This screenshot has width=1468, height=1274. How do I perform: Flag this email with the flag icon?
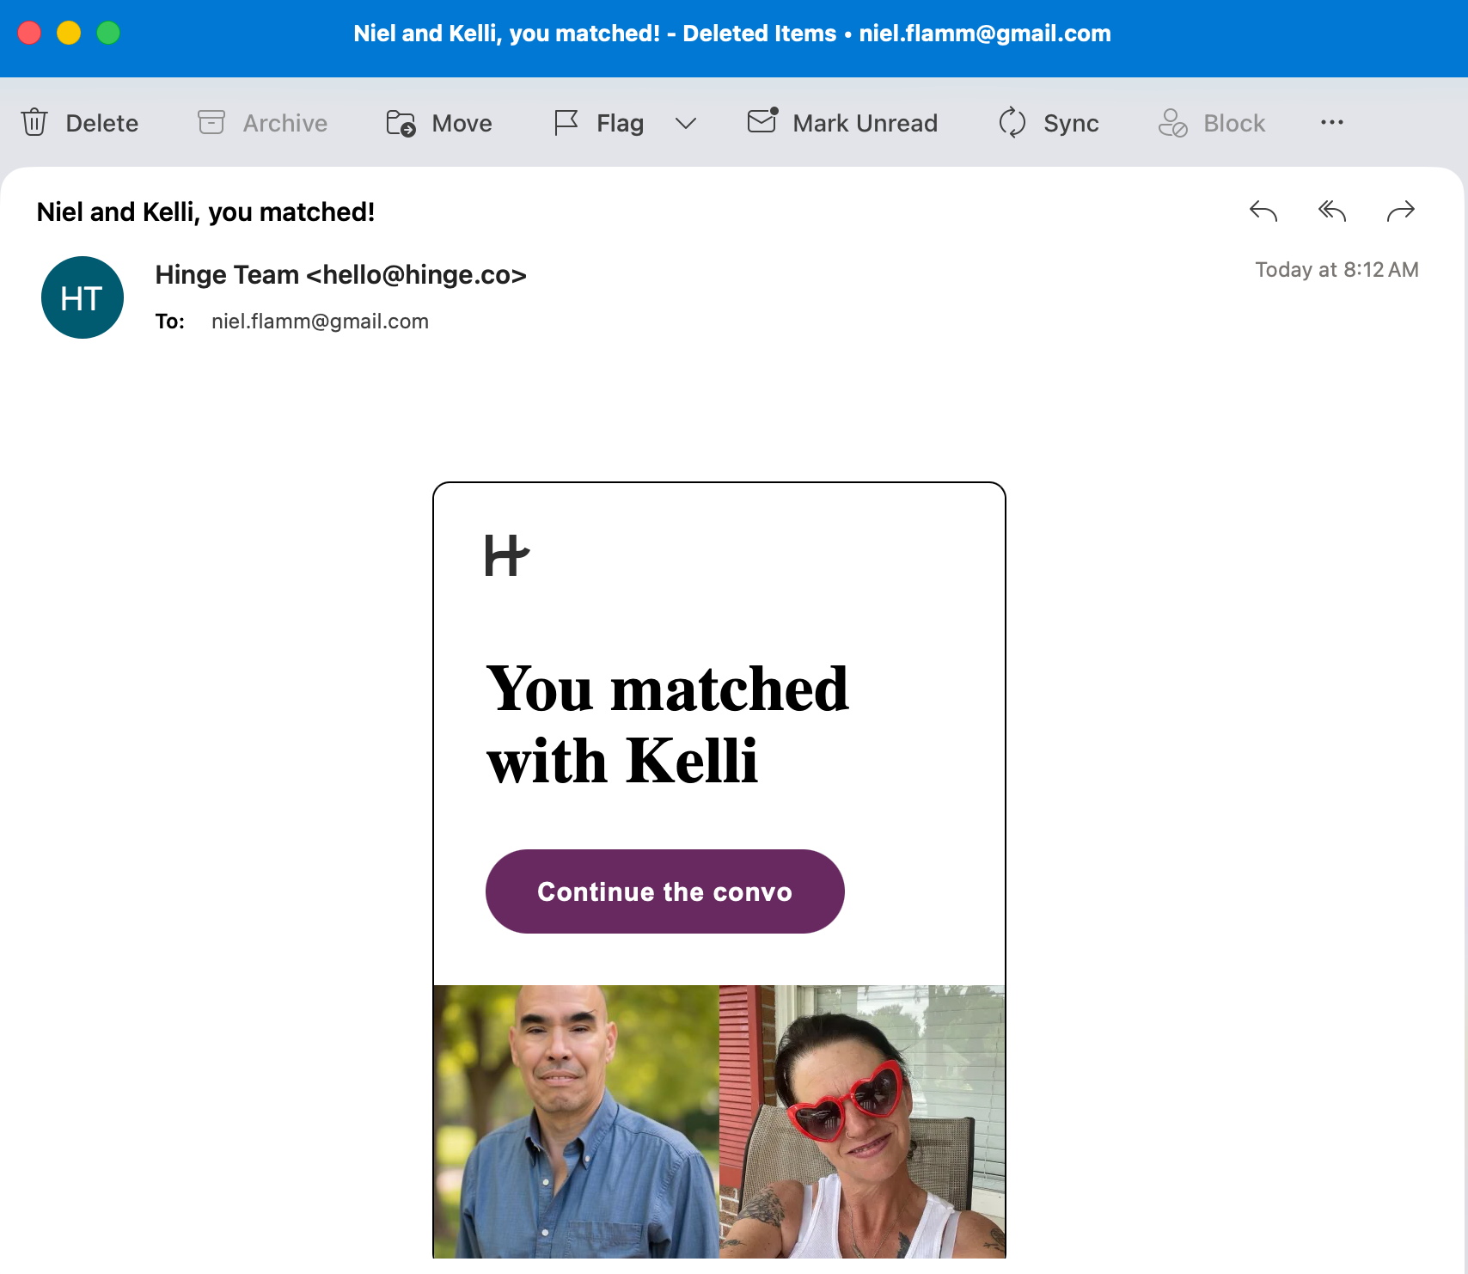pos(566,123)
